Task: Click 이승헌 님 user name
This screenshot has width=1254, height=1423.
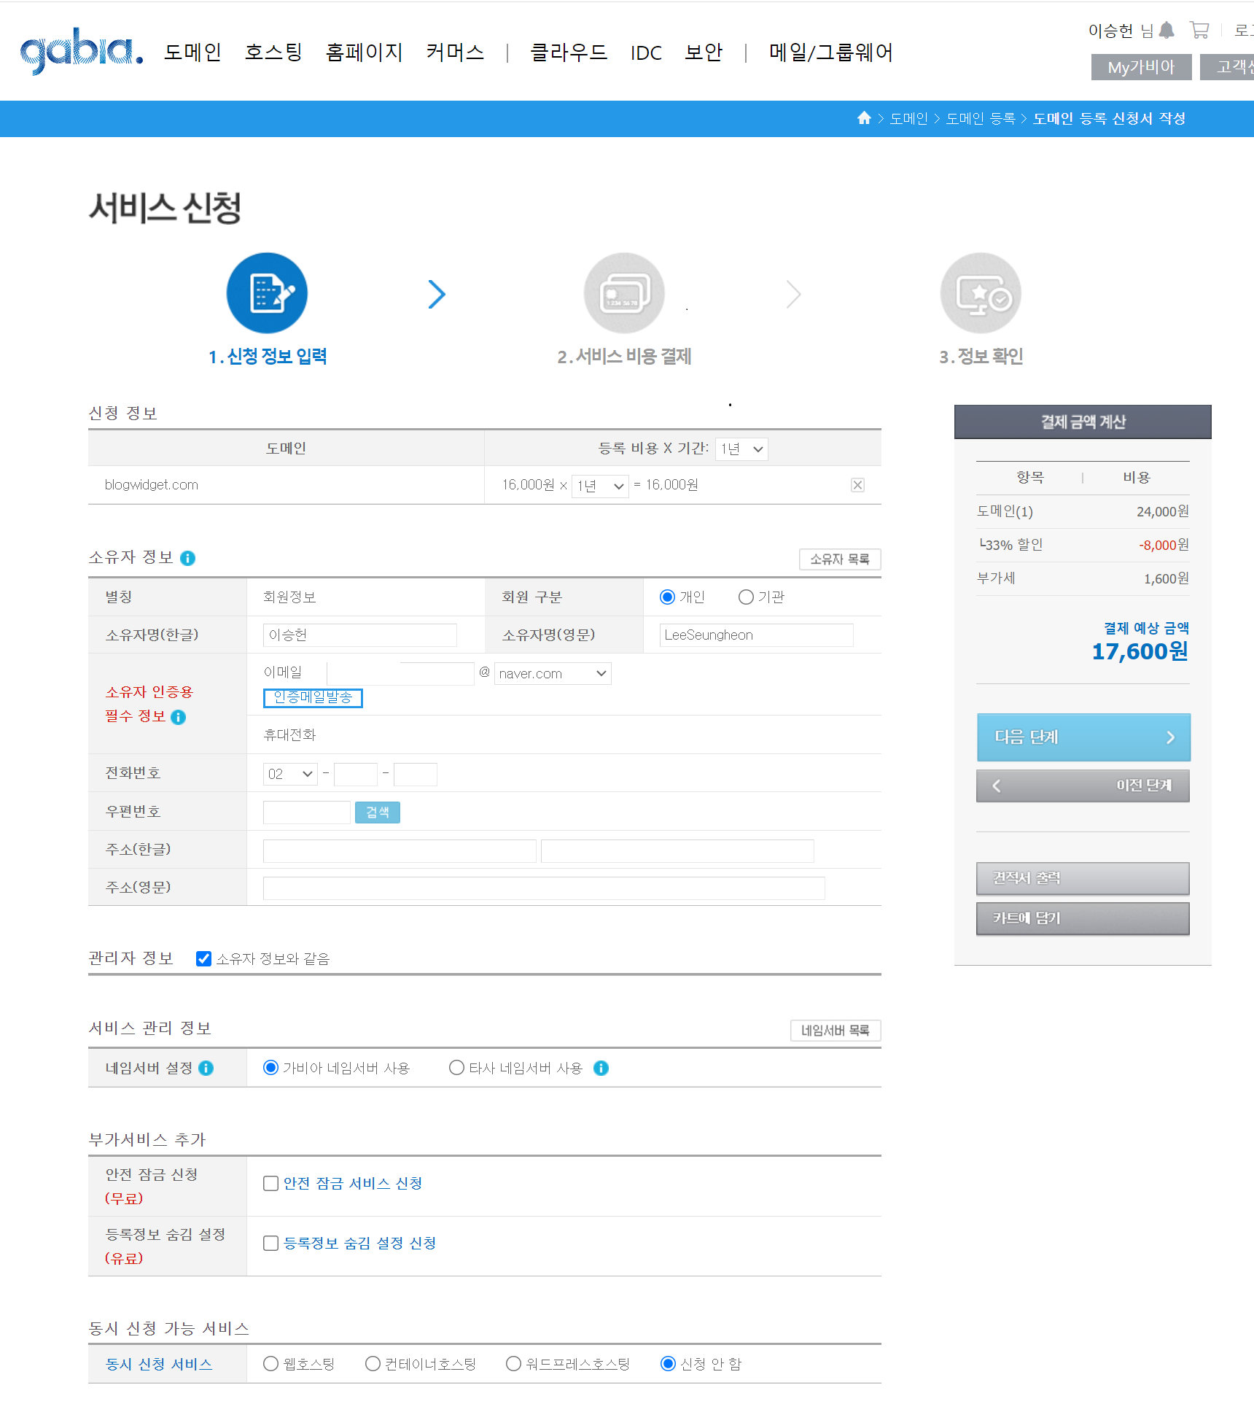Action: (1121, 31)
